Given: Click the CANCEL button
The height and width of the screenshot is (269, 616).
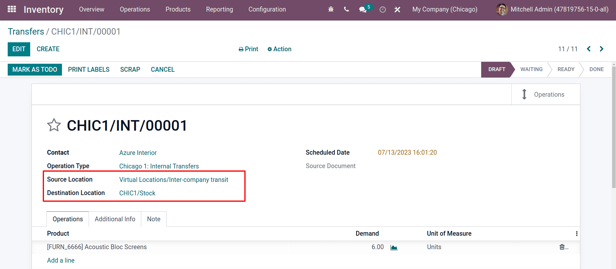Looking at the screenshot, I should [163, 69].
